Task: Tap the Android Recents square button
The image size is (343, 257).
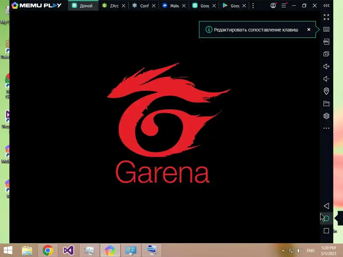Action: coord(326,231)
